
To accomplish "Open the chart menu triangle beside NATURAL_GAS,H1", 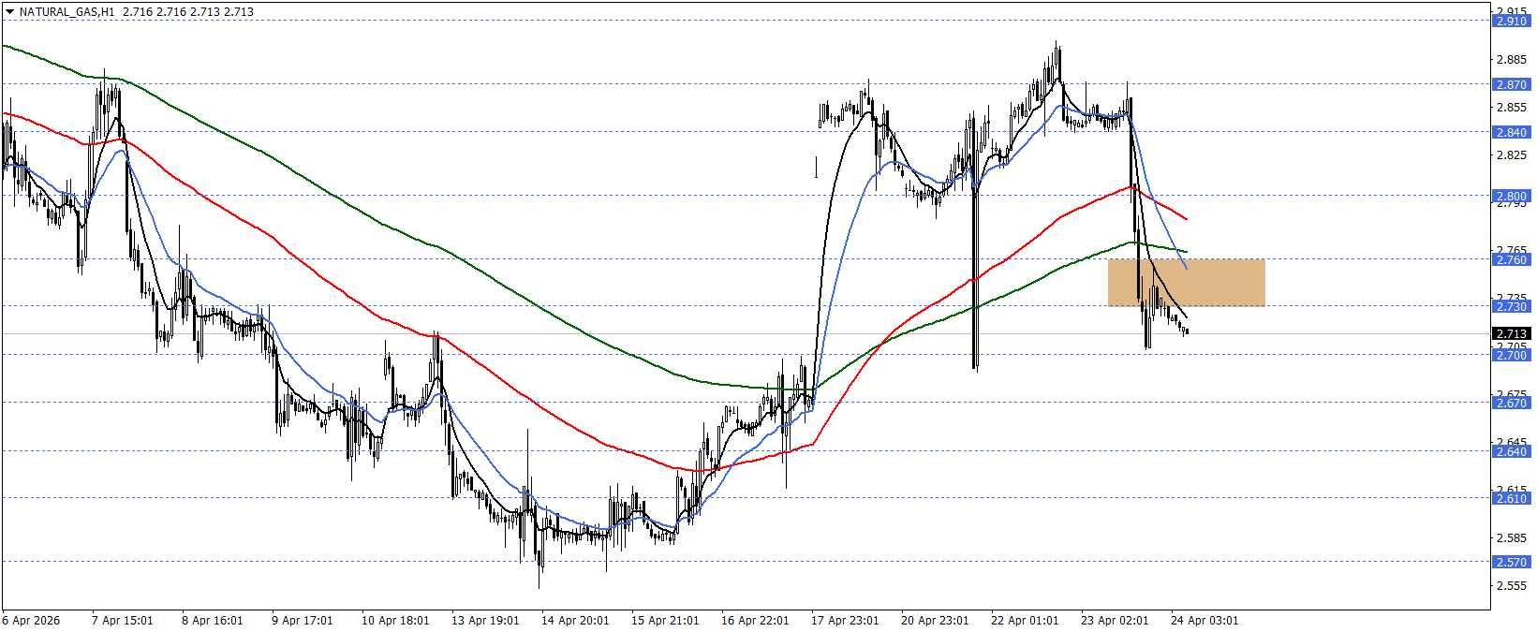I will click(x=9, y=12).
